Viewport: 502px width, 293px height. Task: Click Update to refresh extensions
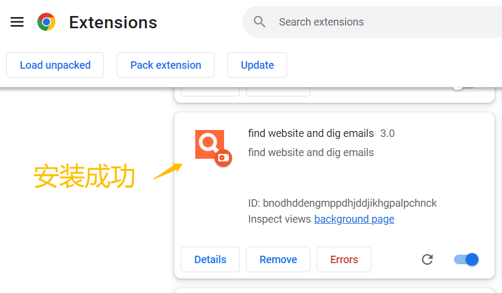[x=257, y=65]
